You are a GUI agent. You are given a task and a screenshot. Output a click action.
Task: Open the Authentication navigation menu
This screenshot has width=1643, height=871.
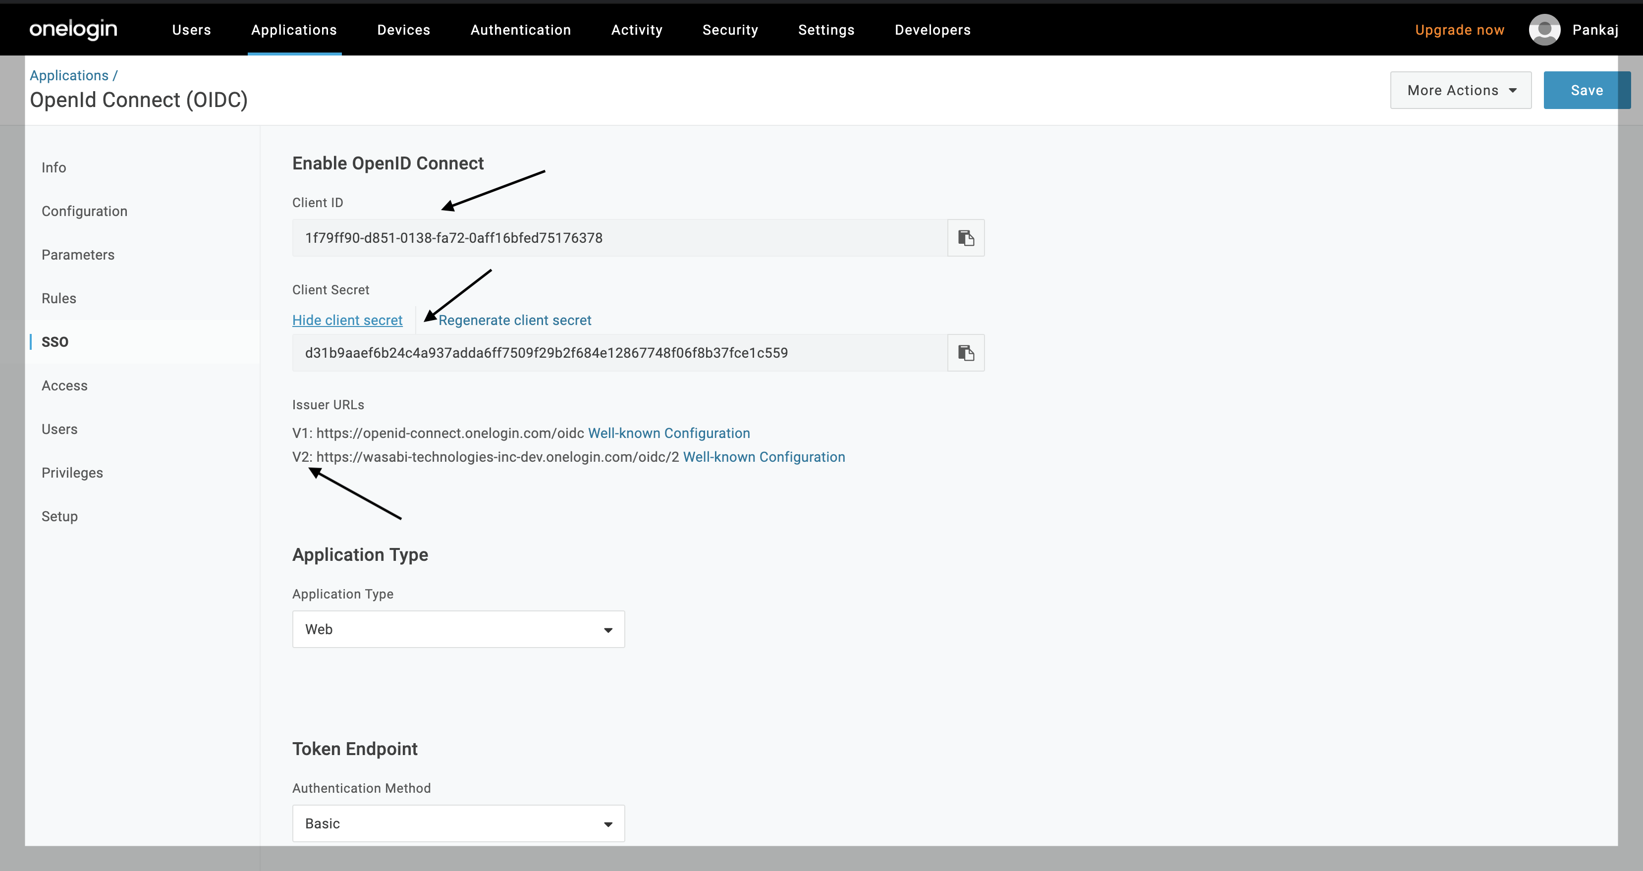(x=520, y=30)
